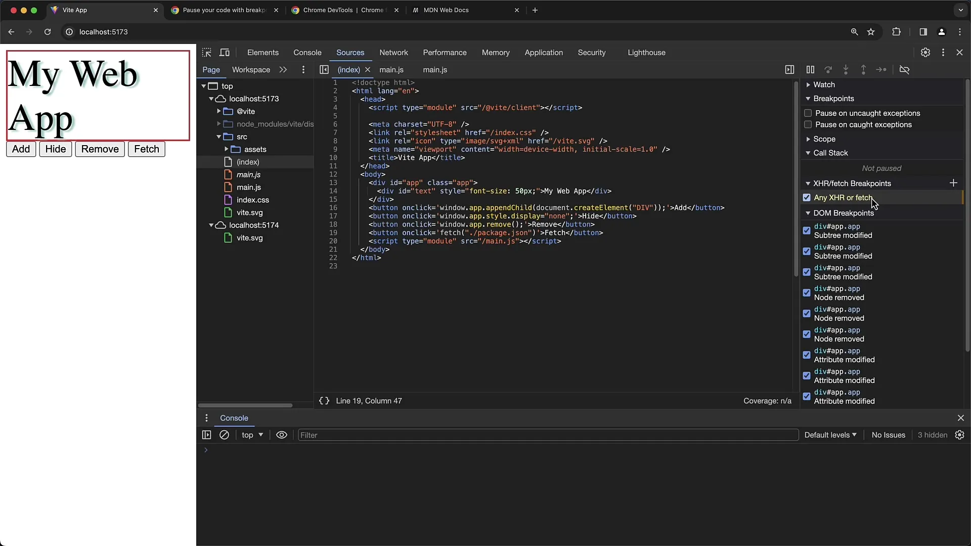Screen dimensions: 971x546
Task: Click the Add button in the app
Action: pos(21,149)
